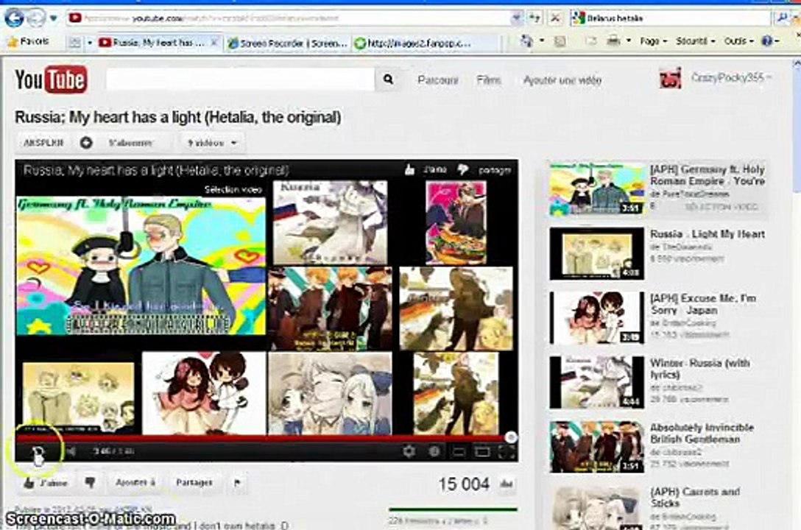Click the refresh page icon
This screenshot has height=530, width=801.
534,18
